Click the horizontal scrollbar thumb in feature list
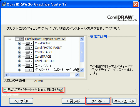The height and width of the screenshot is (107, 140). click(40, 75)
